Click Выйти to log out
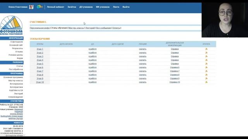248x139 pixels. click(126, 7)
